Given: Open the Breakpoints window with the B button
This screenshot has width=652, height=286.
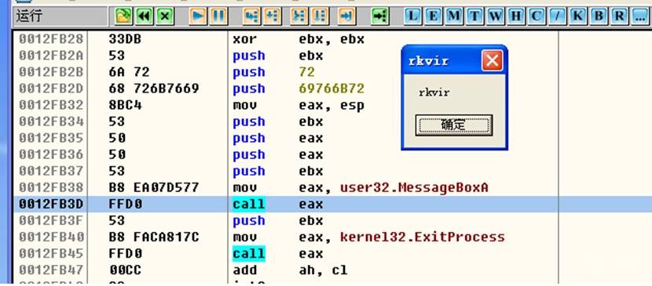Looking at the screenshot, I should 599,16.
